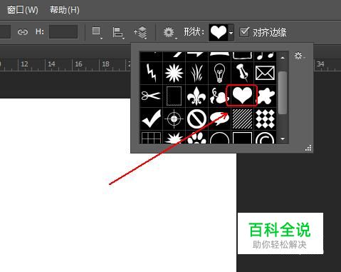Select the fleur-de-lis shape
The image size is (341, 272).
[x=196, y=96]
